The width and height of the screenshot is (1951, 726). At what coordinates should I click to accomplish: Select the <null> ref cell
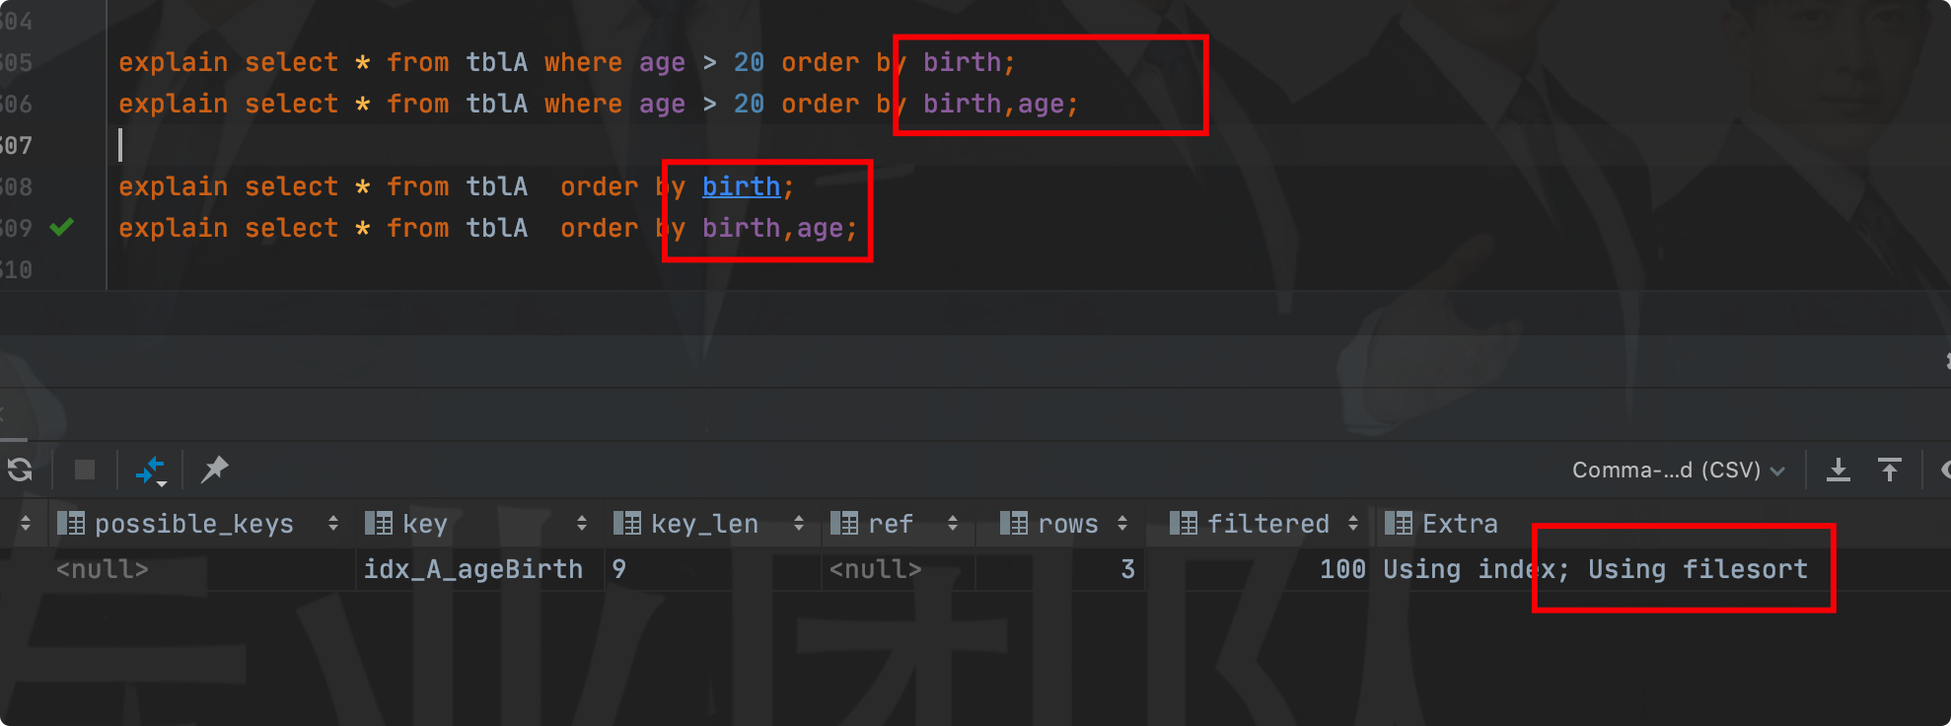tap(899, 569)
